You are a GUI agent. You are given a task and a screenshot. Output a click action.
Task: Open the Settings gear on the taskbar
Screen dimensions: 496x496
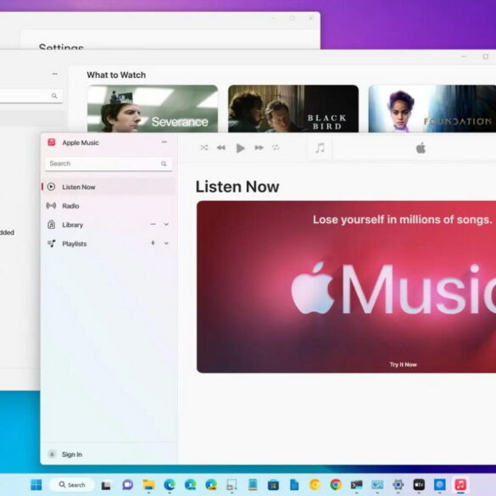click(398, 485)
